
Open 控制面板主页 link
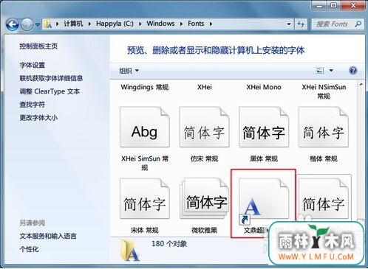coord(38,46)
